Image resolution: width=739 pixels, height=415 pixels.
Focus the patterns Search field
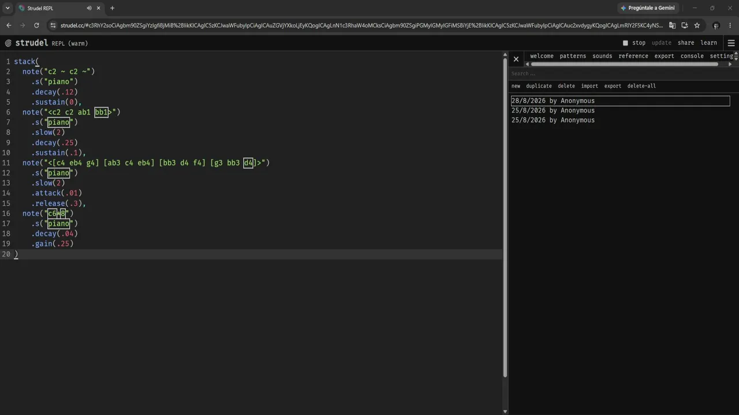coord(621,74)
